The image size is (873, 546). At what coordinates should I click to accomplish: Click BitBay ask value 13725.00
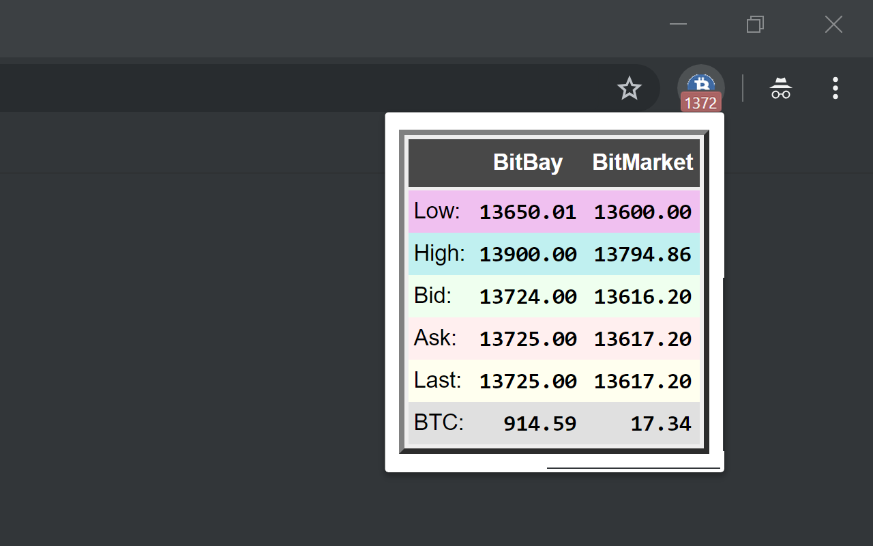(528, 339)
